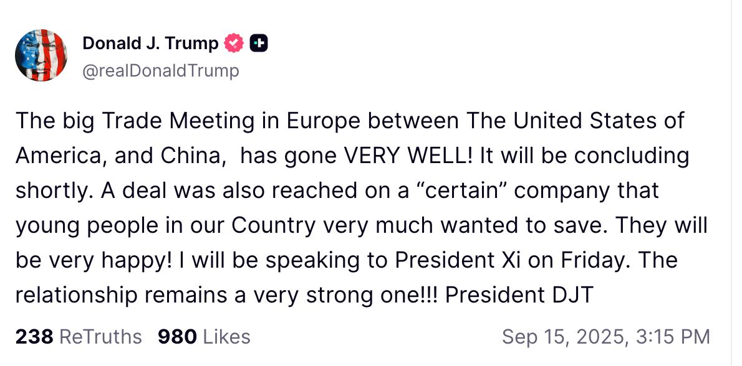Click the "United States of" text
742x366 pixels.
599,121
